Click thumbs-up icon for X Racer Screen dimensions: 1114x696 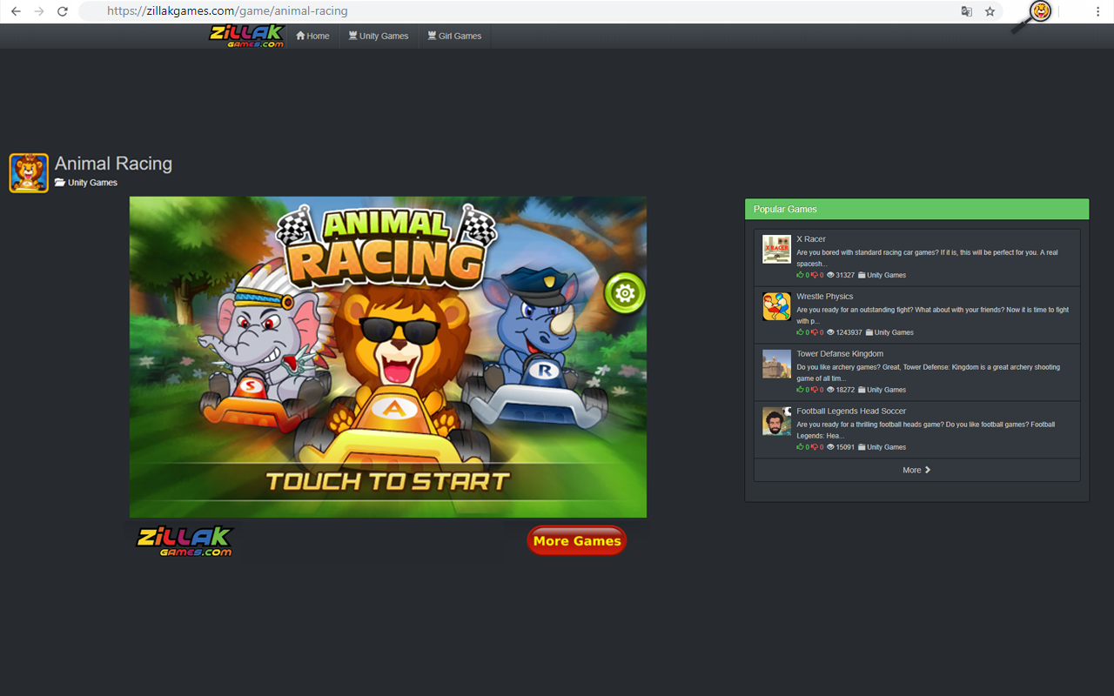(x=801, y=275)
